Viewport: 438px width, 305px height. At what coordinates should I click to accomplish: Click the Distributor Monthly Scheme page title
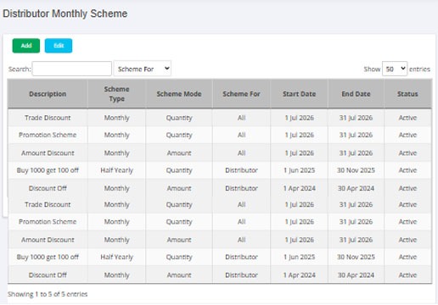click(x=65, y=14)
